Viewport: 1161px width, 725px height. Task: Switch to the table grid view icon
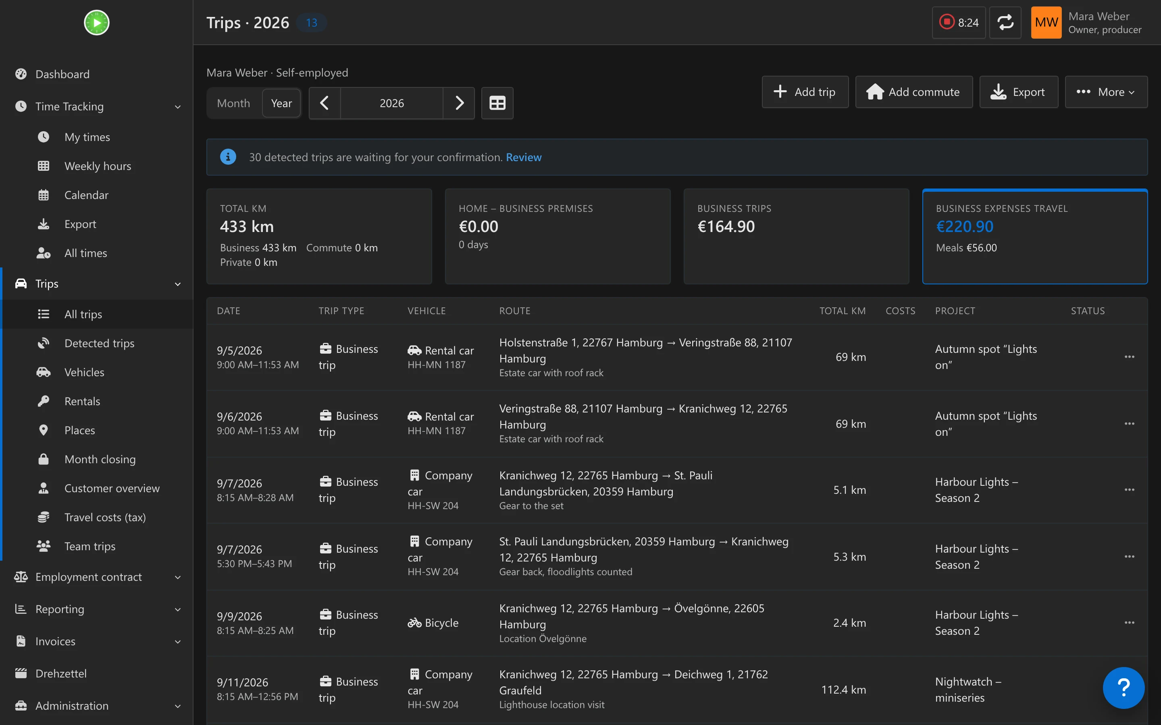point(497,103)
